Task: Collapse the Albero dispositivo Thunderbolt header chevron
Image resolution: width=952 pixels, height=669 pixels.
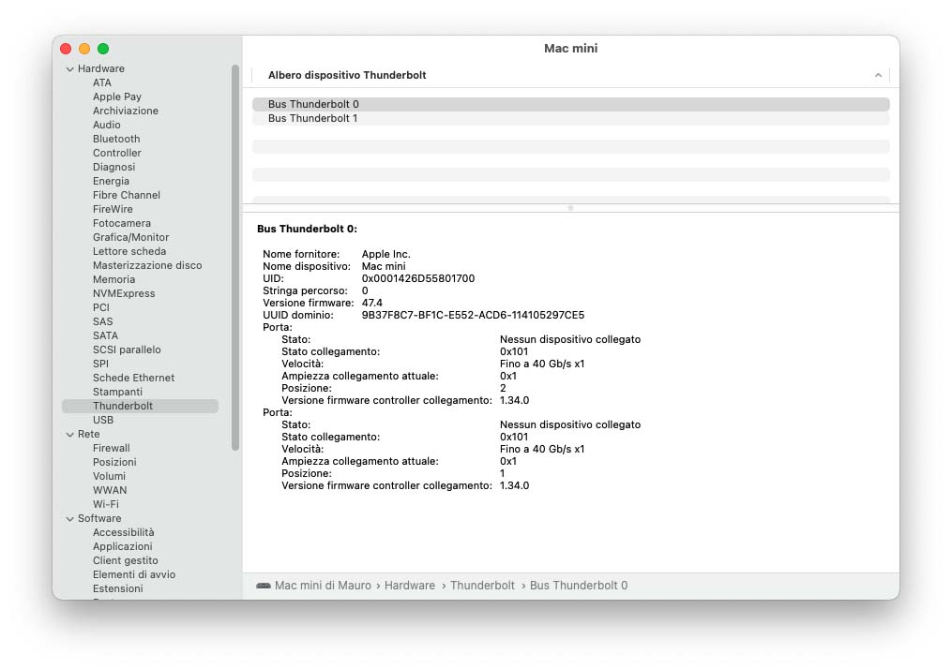Action: point(878,75)
